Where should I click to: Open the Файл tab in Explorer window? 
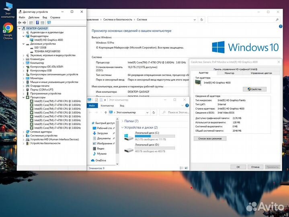pos(92,106)
